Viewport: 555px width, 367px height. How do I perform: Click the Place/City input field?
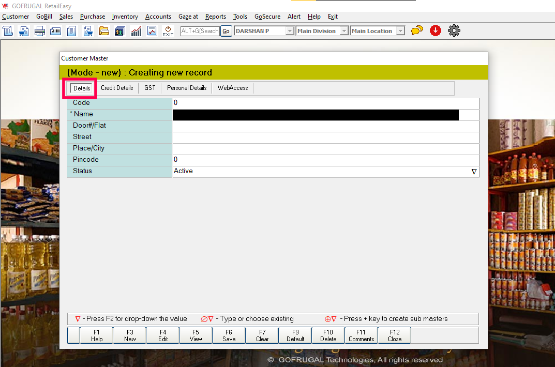coord(326,148)
